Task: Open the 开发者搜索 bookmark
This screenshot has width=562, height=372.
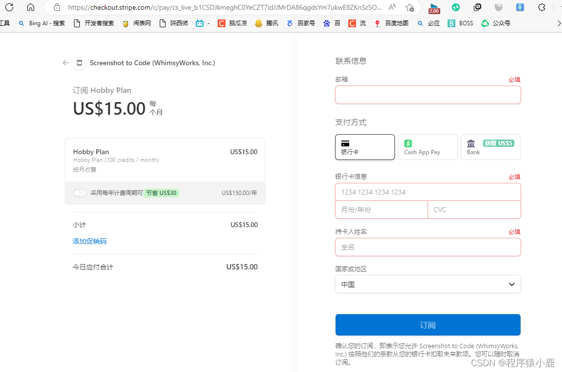Action: click(94, 23)
